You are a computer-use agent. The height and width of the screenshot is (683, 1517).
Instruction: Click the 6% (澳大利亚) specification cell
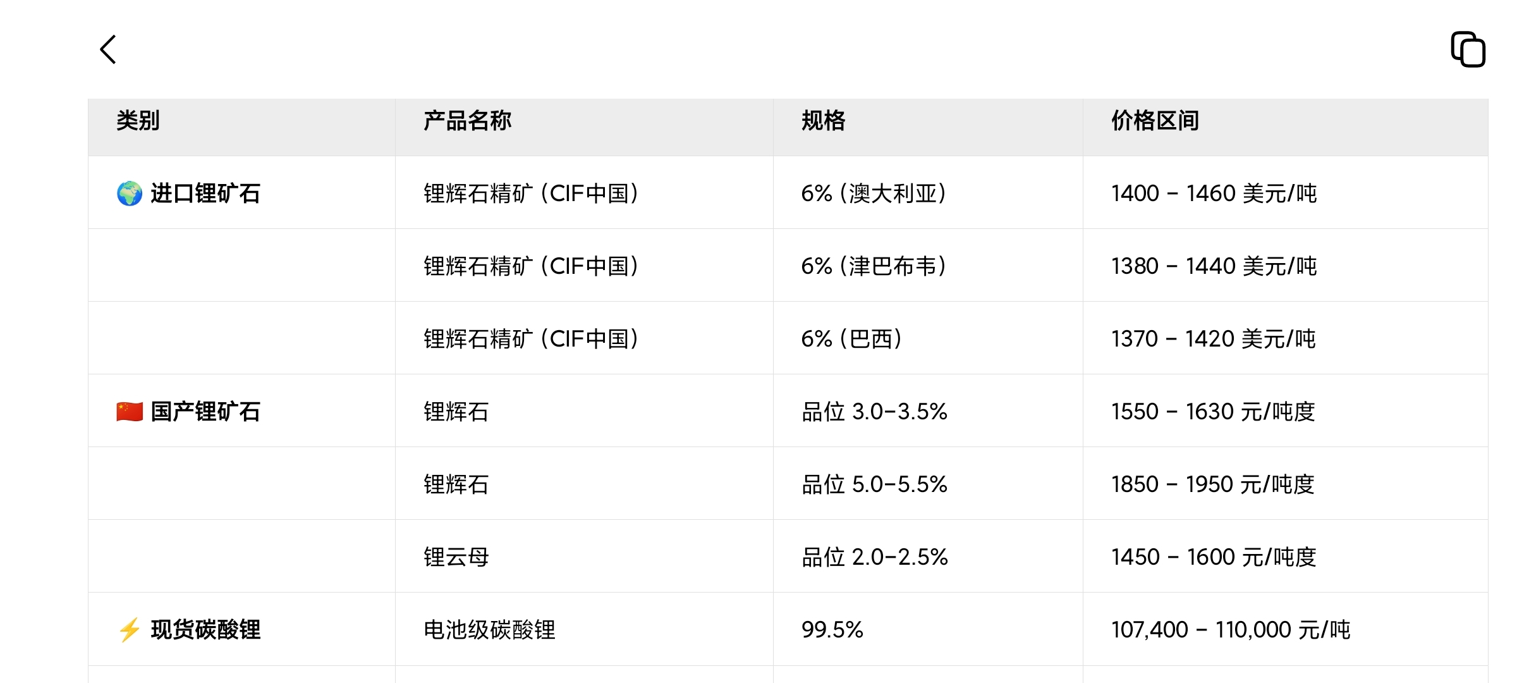coord(874,194)
